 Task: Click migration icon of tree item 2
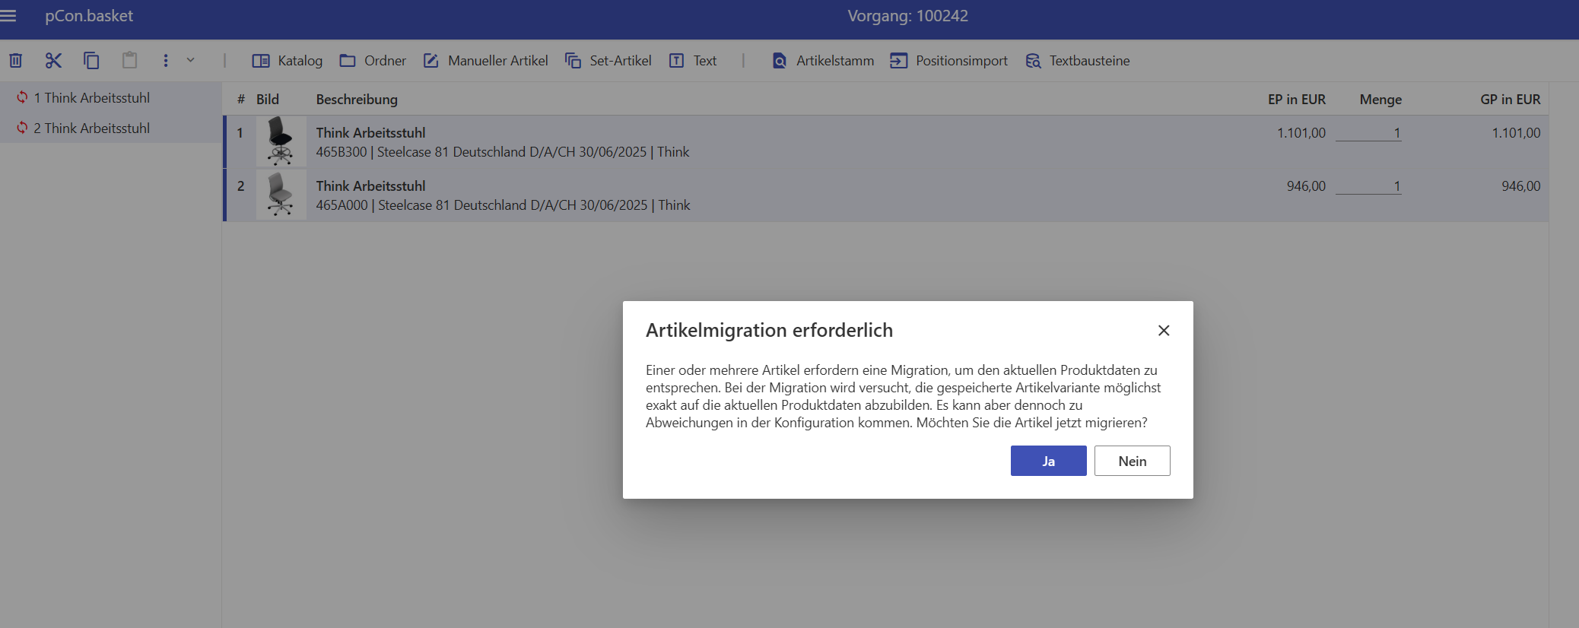tap(22, 128)
